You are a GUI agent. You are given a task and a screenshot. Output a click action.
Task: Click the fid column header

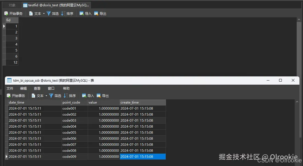pos(12,20)
